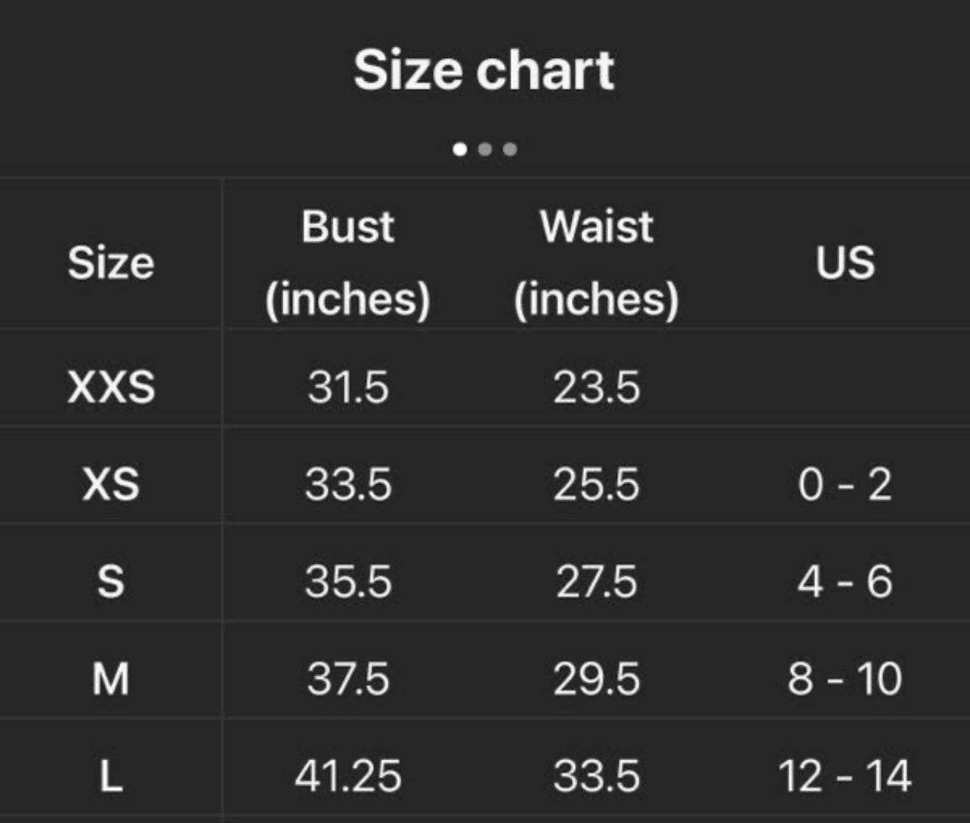
Task: Select the Size column header
Action: coord(111,263)
